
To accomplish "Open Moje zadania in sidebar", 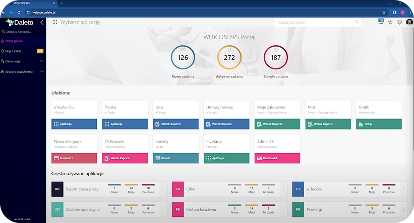I will [x=23, y=51].
